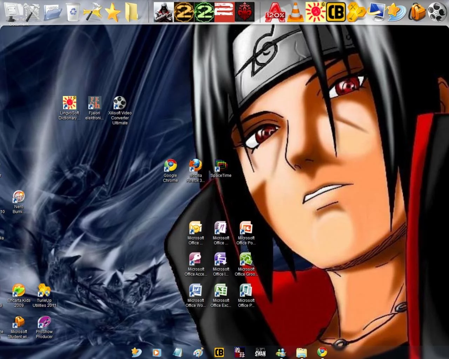Open Windows Live Messenger in bottom dock

[281, 353]
